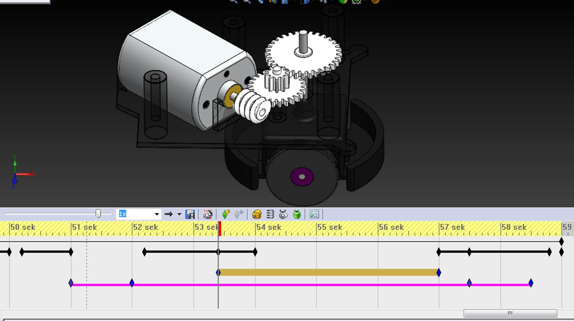
Task: Click the Save Animation film-strip icon
Action: tap(190, 214)
